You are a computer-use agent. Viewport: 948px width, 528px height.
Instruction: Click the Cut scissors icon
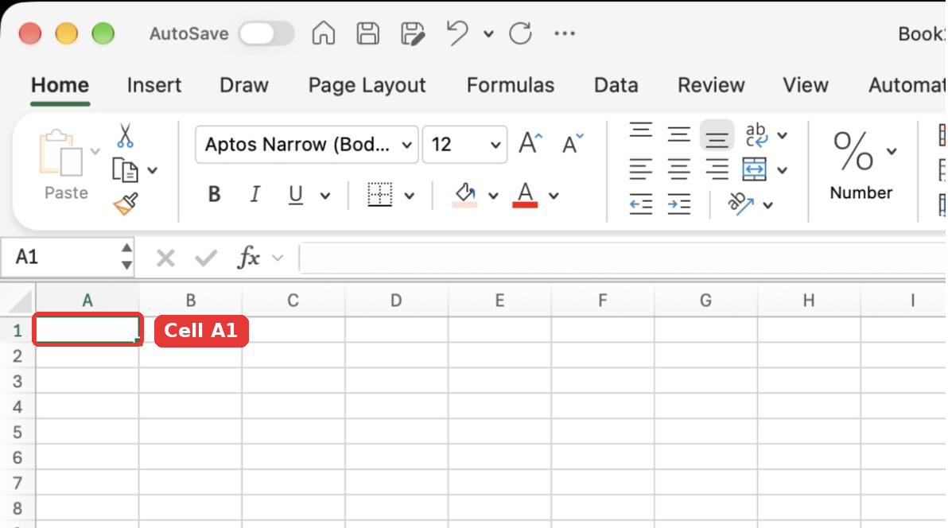tap(125, 135)
